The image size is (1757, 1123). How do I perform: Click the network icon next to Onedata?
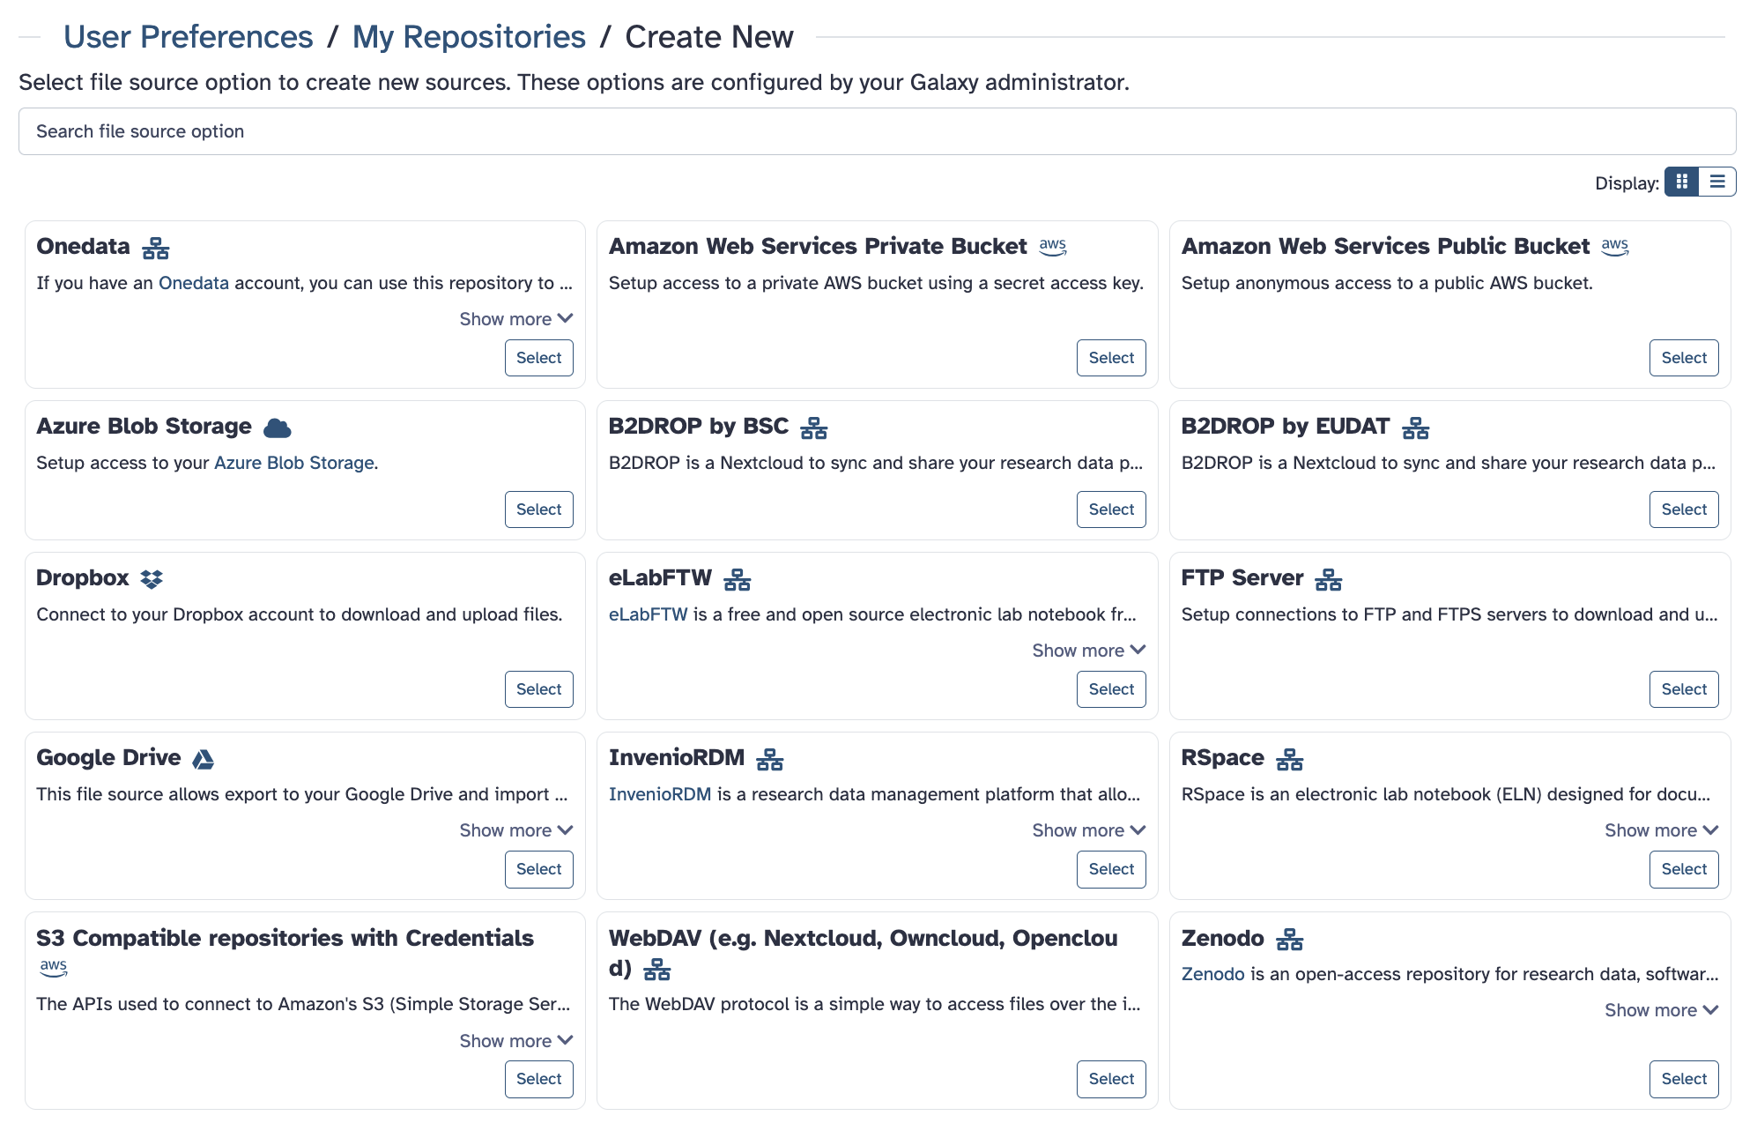pyautogui.click(x=155, y=248)
